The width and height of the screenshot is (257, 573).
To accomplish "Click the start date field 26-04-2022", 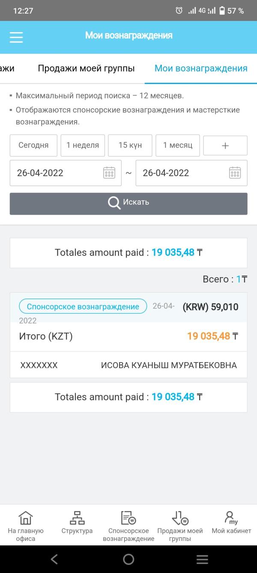I will (66, 173).
